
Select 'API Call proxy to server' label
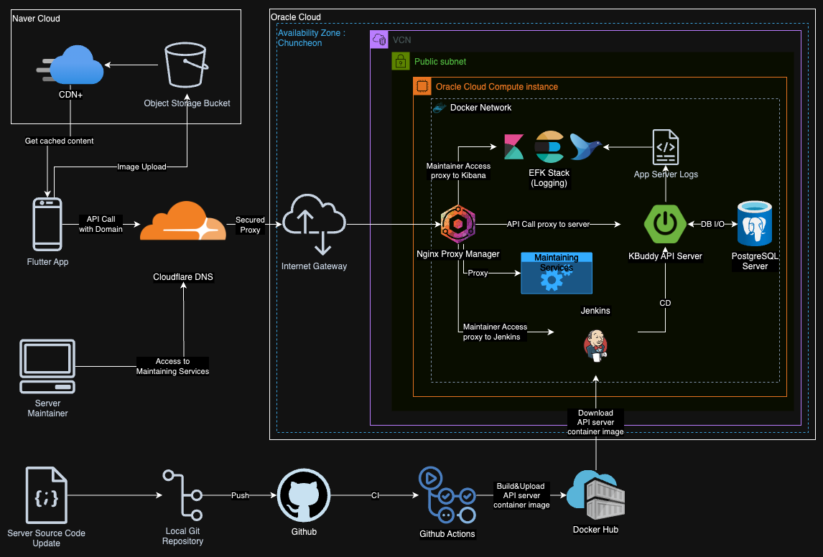548,224
